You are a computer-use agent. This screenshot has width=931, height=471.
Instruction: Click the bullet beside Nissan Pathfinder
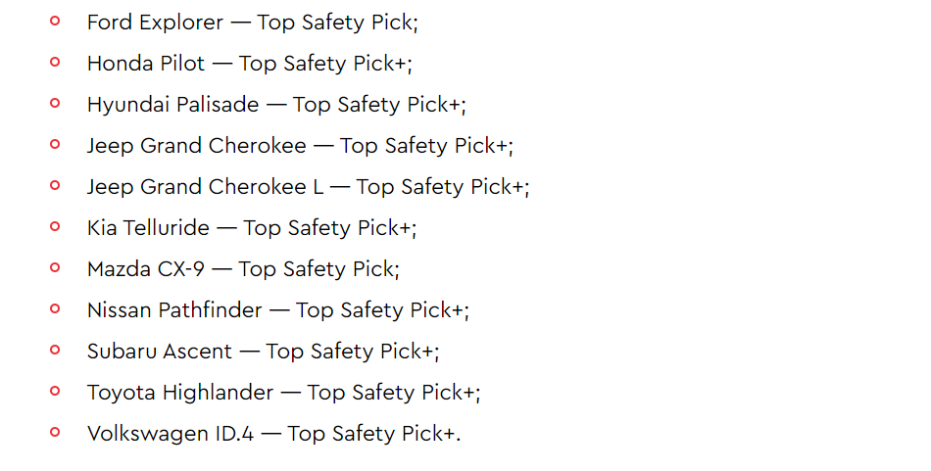point(55,308)
